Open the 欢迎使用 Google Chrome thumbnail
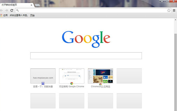Image resolution: width=177 pixels, height=111 pixels. tap(72, 76)
